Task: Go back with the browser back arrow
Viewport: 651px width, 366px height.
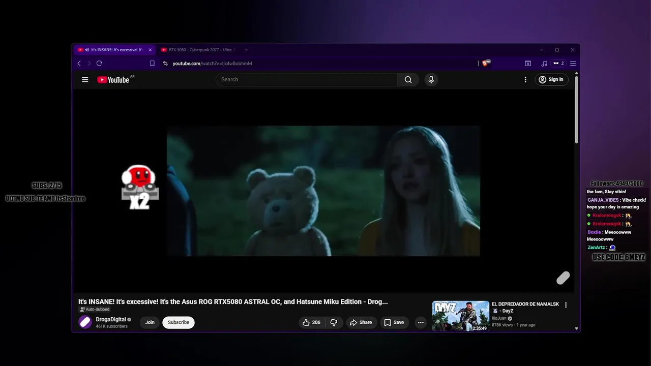Action: point(79,64)
